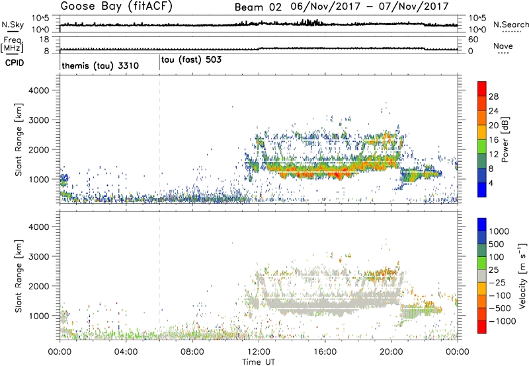
Task: Click the dark green 8–12 dB Power segment
Action: click(x=482, y=161)
